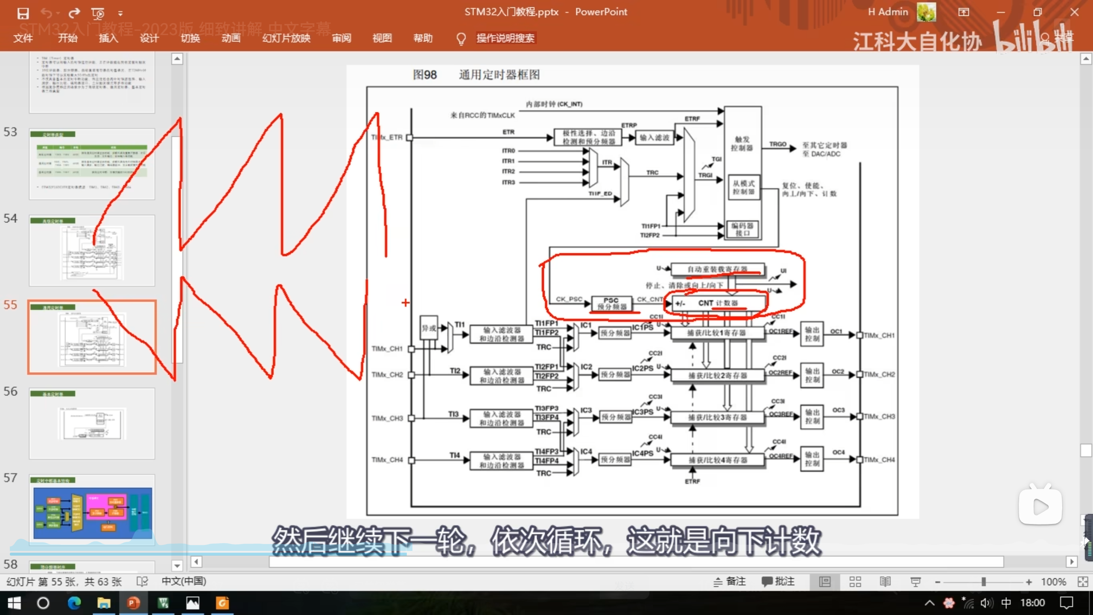
Task: Open the 幻灯片放映 ribbon tab
Action: 286,38
